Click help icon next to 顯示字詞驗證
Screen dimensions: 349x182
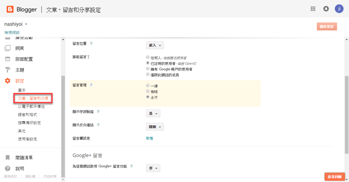pyautogui.click(x=98, y=112)
